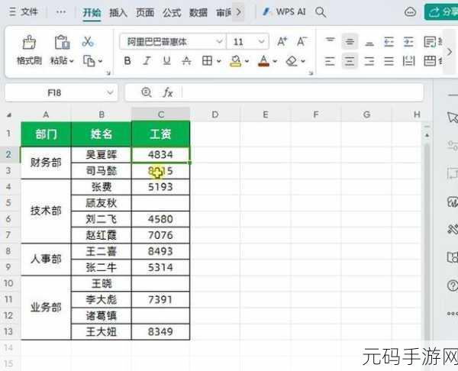Click the vertical scrollbar up arrow
Image resolution: width=458 pixels, height=371 pixels.
(x=427, y=135)
